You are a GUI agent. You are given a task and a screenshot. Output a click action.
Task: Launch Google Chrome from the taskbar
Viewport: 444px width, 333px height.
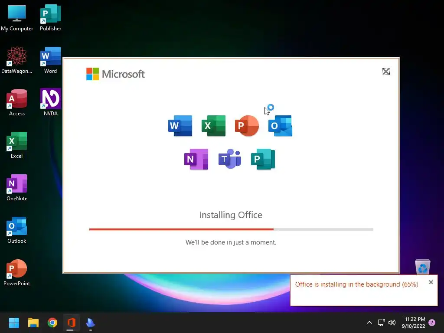tap(52, 323)
